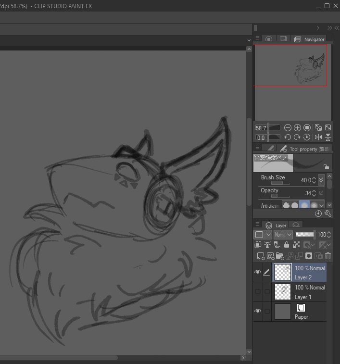The image size is (340, 364).
Task: Open the layer blending mode dropdown
Action: [x=283, y=235]
